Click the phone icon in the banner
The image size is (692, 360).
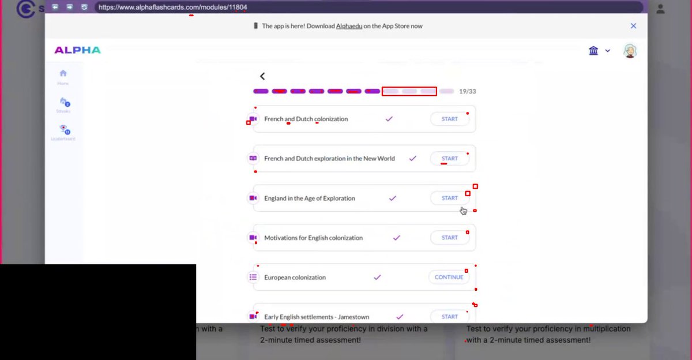(255, 26)
